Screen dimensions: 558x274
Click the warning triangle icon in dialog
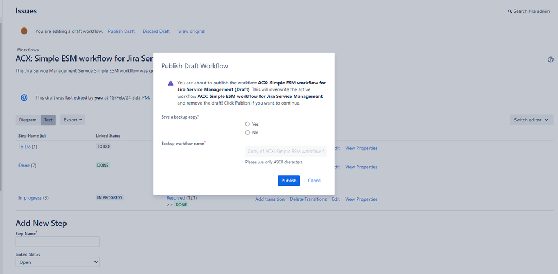pyautogui.click(x=171, y=83)
